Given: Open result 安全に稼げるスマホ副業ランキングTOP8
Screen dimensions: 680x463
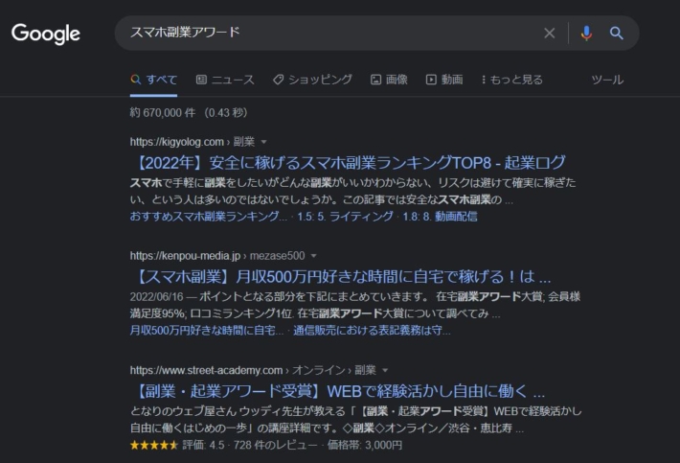Looking at the screenshot, I should point(348,163).
